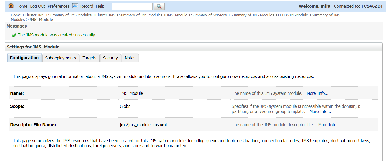Select the Configuration tab
386x161 pixels.
tap(24, 58)
